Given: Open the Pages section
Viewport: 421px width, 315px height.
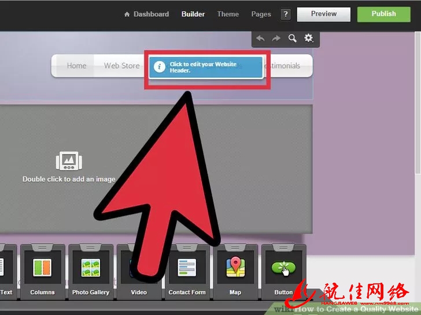Looking at the screenshot, I should point(261,14).
